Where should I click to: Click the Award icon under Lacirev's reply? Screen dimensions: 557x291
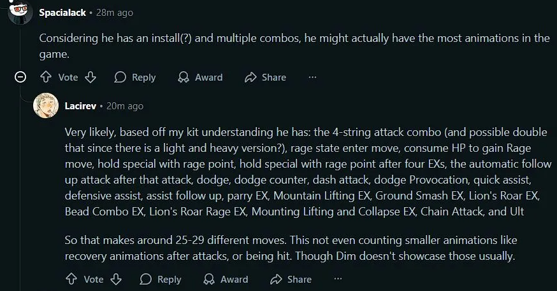209,279
